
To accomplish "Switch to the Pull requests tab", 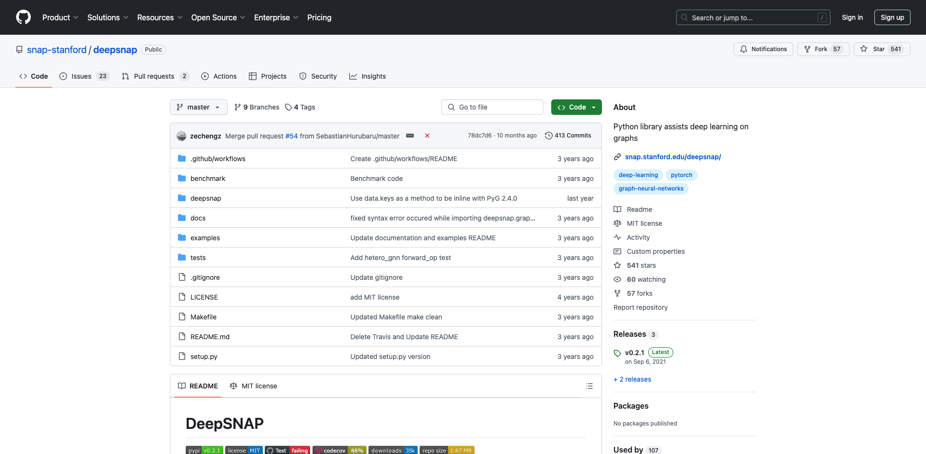I will tap(154, 76).
